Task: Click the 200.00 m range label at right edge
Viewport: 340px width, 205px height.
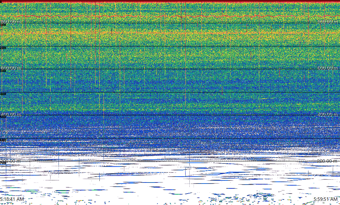Action: 328,161
